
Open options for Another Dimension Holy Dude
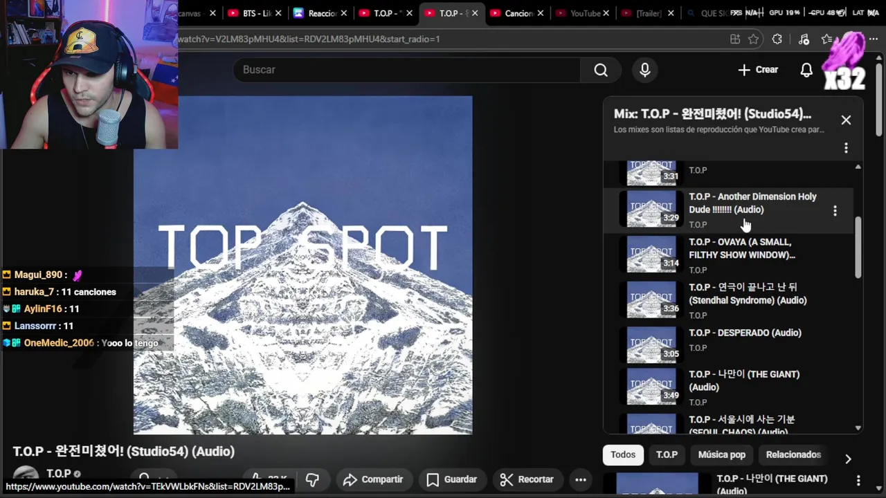point(835,210)
